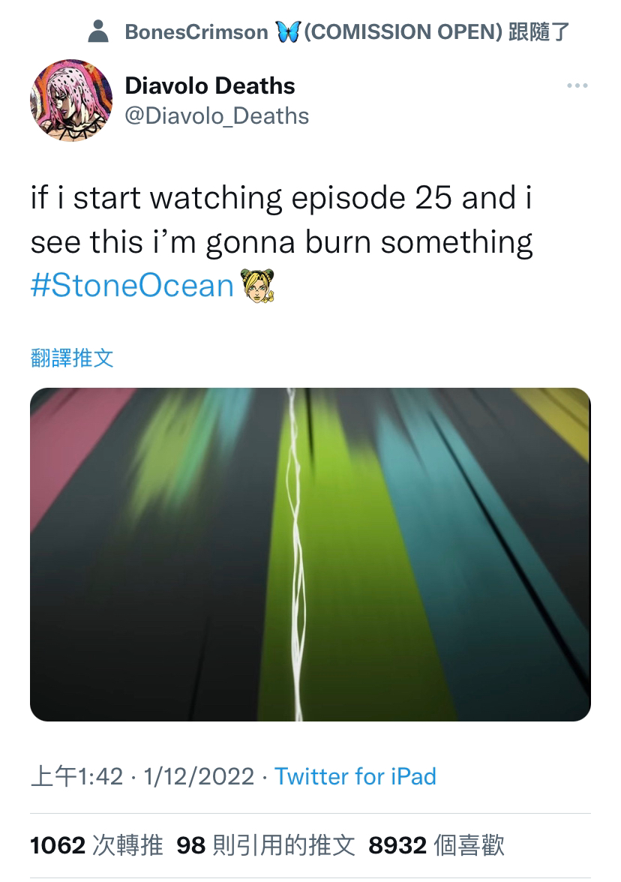
Task: Open the three-dot more options menu
Action: click(577, 85)
